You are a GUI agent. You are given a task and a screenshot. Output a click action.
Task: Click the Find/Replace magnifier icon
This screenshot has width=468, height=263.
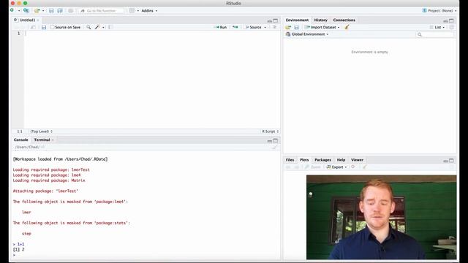(88, 27)
